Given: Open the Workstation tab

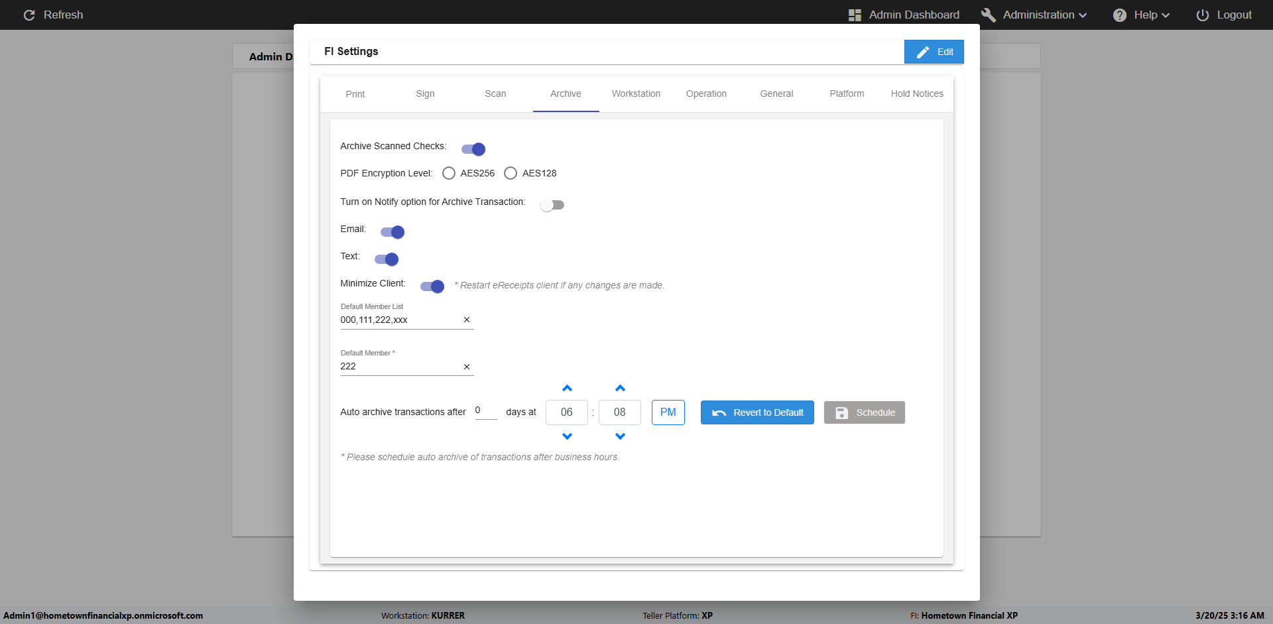Looking at the screenshot, I should tap(636, 94).
